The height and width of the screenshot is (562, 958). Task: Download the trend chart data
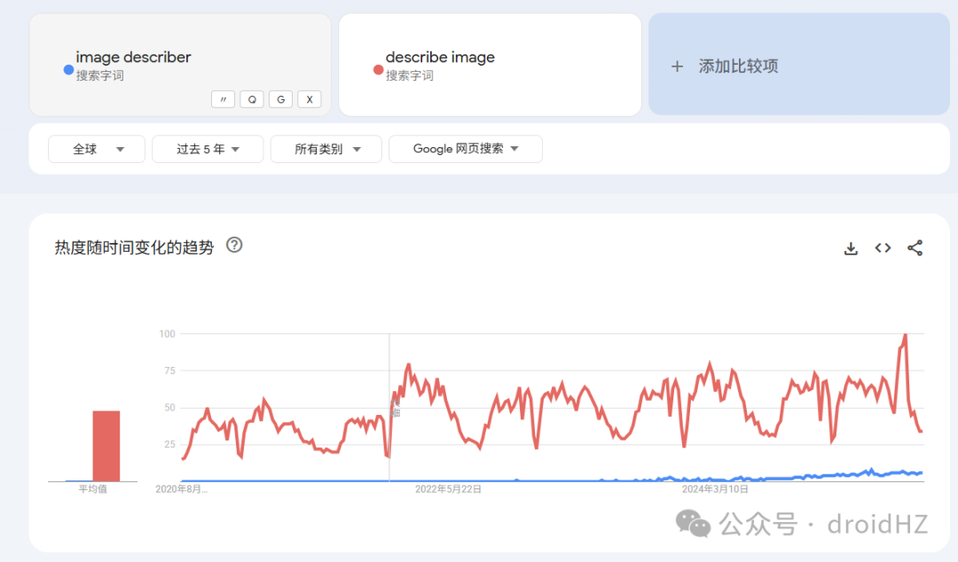pos(851,248)
